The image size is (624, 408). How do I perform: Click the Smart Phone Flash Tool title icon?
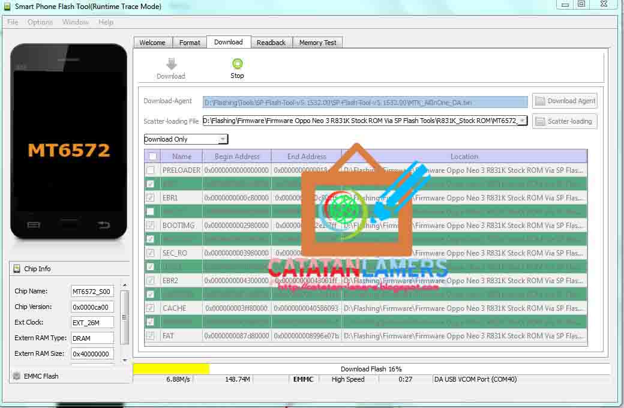point(7,6)
